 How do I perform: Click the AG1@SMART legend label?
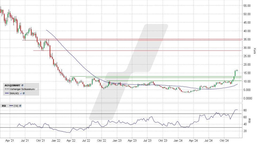[x=13, y=85]
